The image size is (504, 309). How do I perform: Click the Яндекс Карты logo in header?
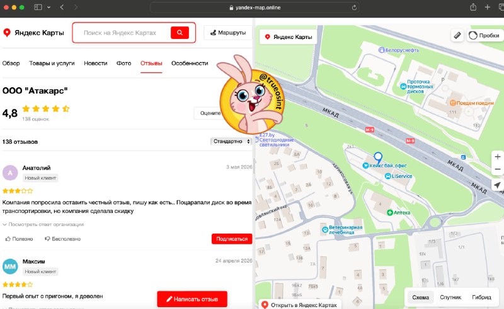coord(33,33)
